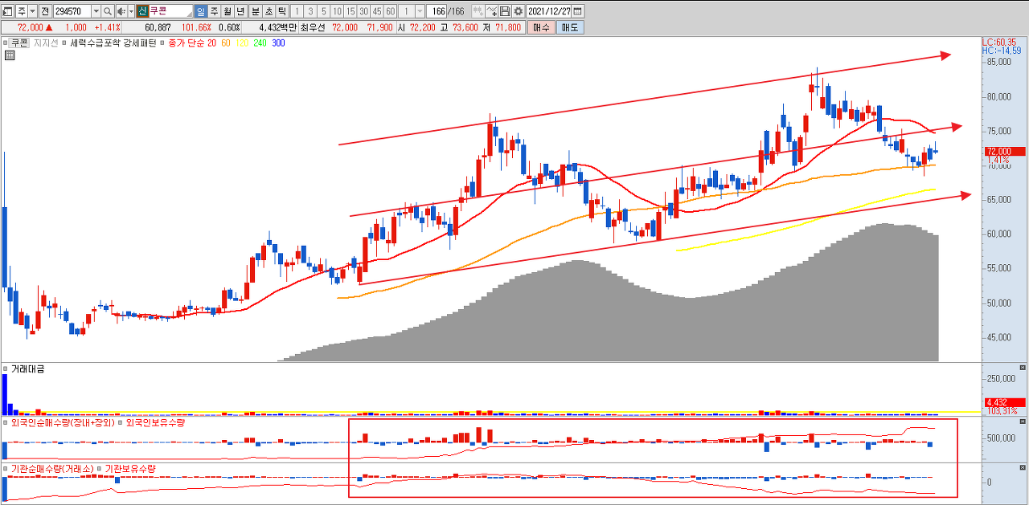Select interval 60 button

(390, 11)
